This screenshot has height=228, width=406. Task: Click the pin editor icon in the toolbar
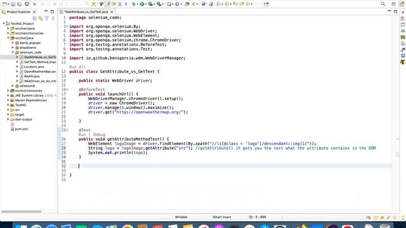point(266,4)
